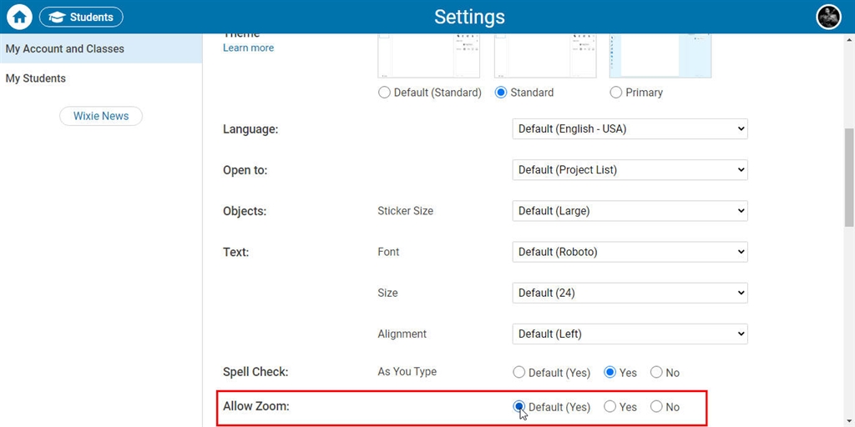Open the Language dropdown
Screen dimensions: 855x427
coord(630,129)
